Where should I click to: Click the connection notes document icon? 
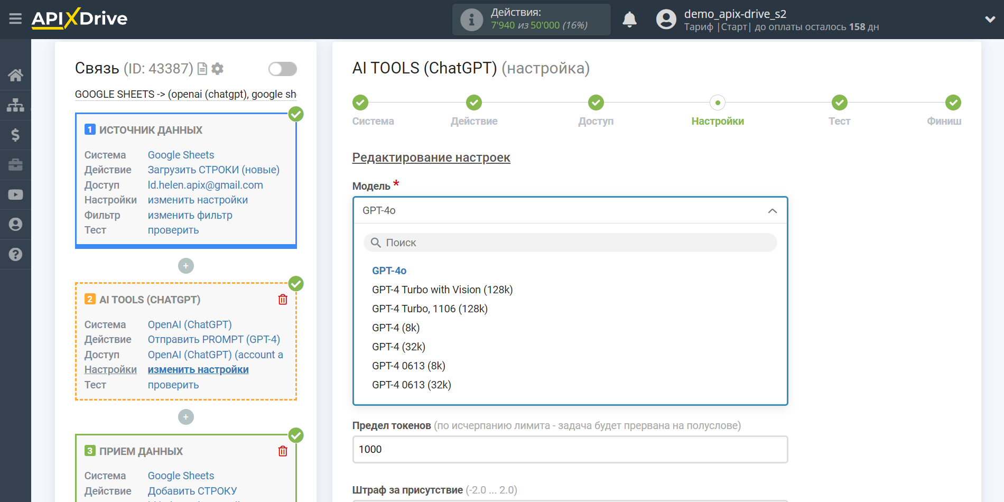202,69
